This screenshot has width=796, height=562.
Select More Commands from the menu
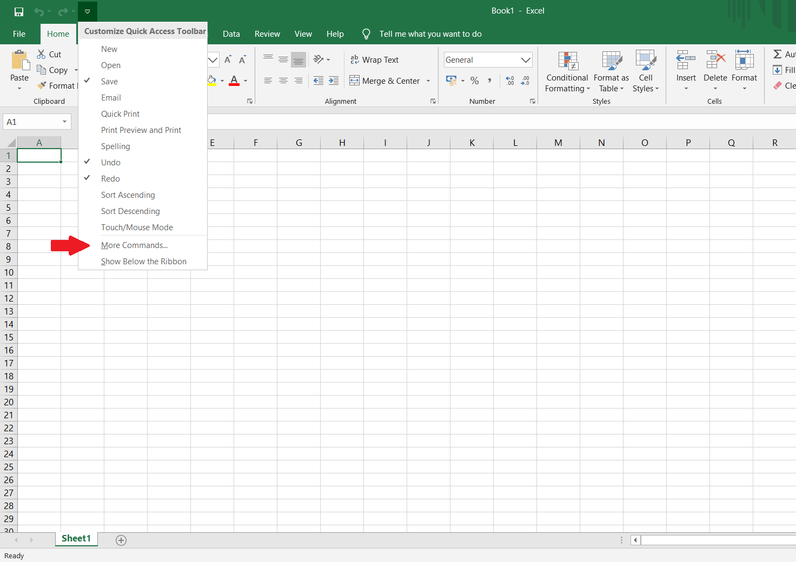coord(134,245)
